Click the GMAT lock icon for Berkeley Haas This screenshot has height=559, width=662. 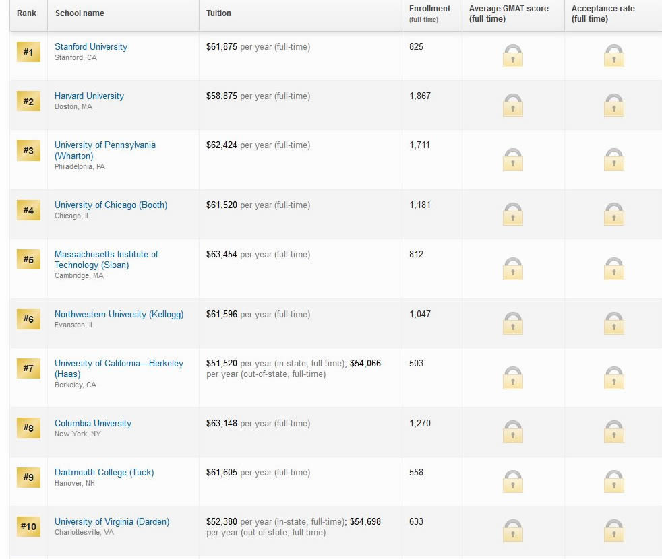(513, 378)
